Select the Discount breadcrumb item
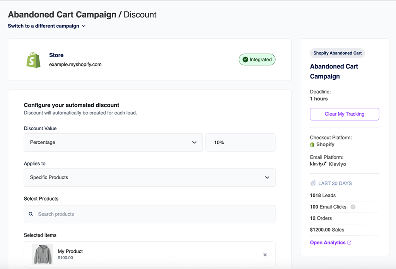 (x=140, y=15)
